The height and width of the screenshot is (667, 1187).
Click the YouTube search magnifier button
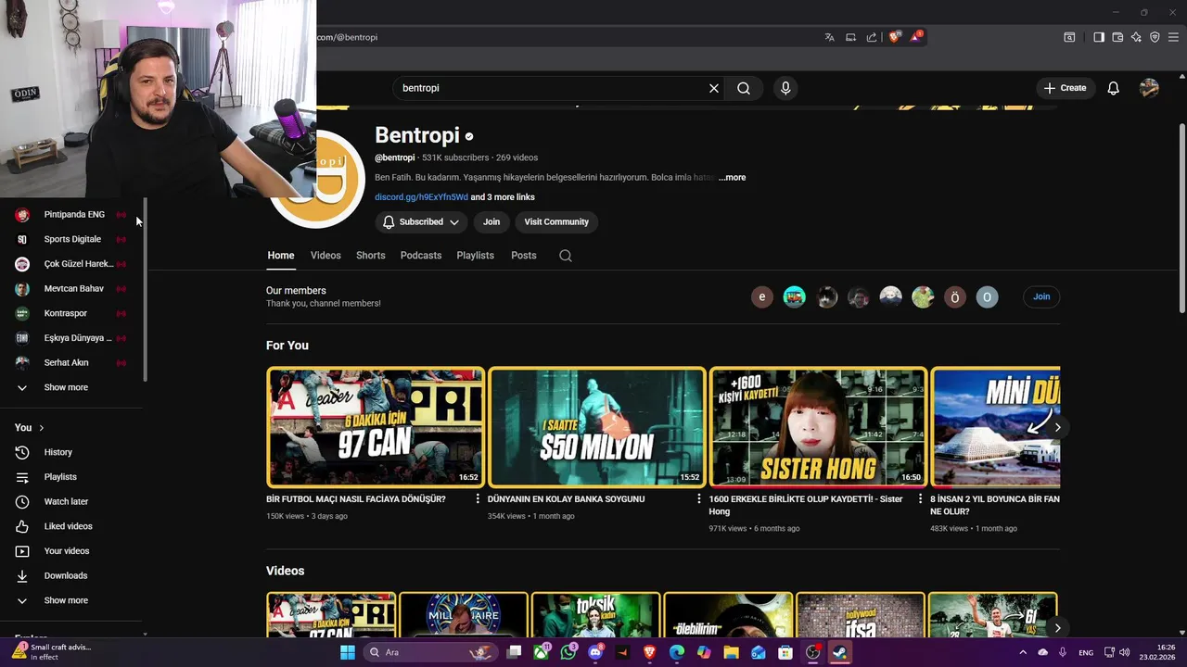(744, 88)
